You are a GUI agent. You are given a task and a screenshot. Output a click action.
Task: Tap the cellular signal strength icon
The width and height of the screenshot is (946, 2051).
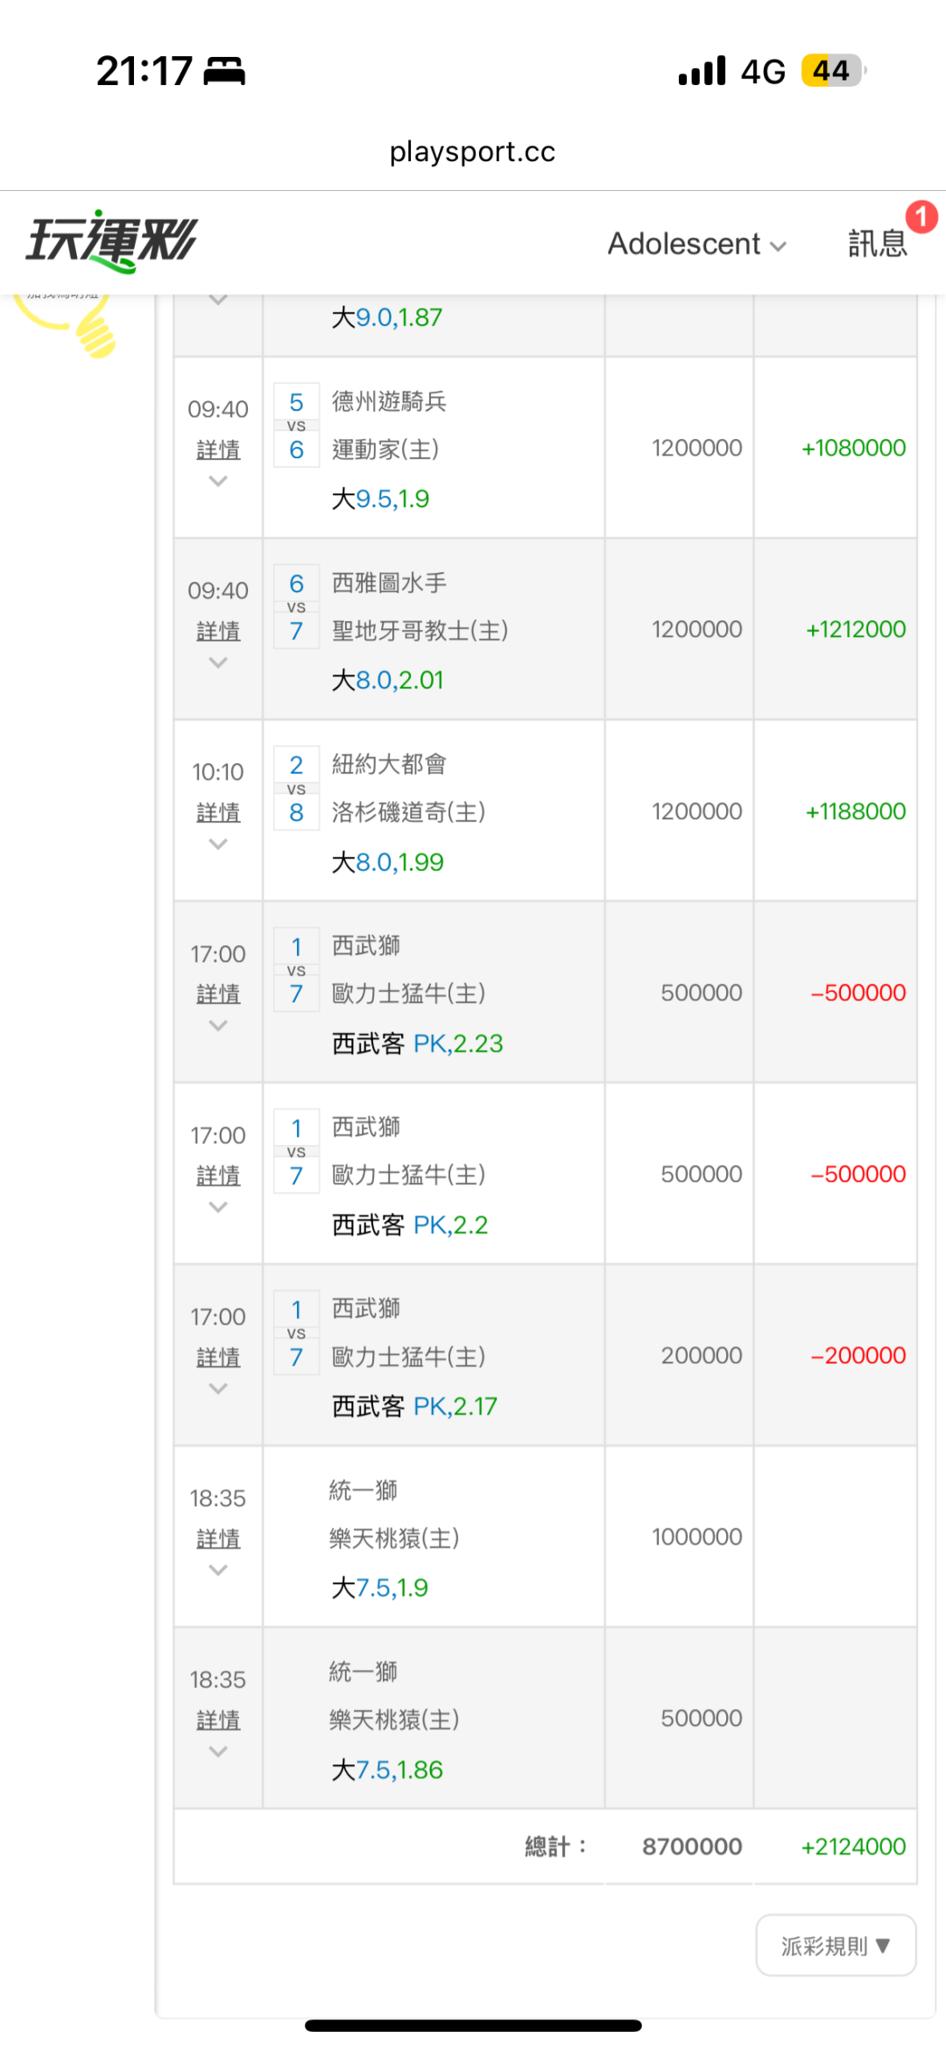tap(702, 71)
